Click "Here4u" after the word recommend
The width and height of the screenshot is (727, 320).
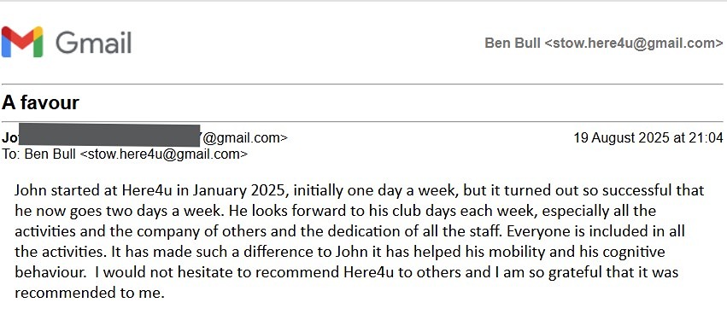(x=369, y=272)
